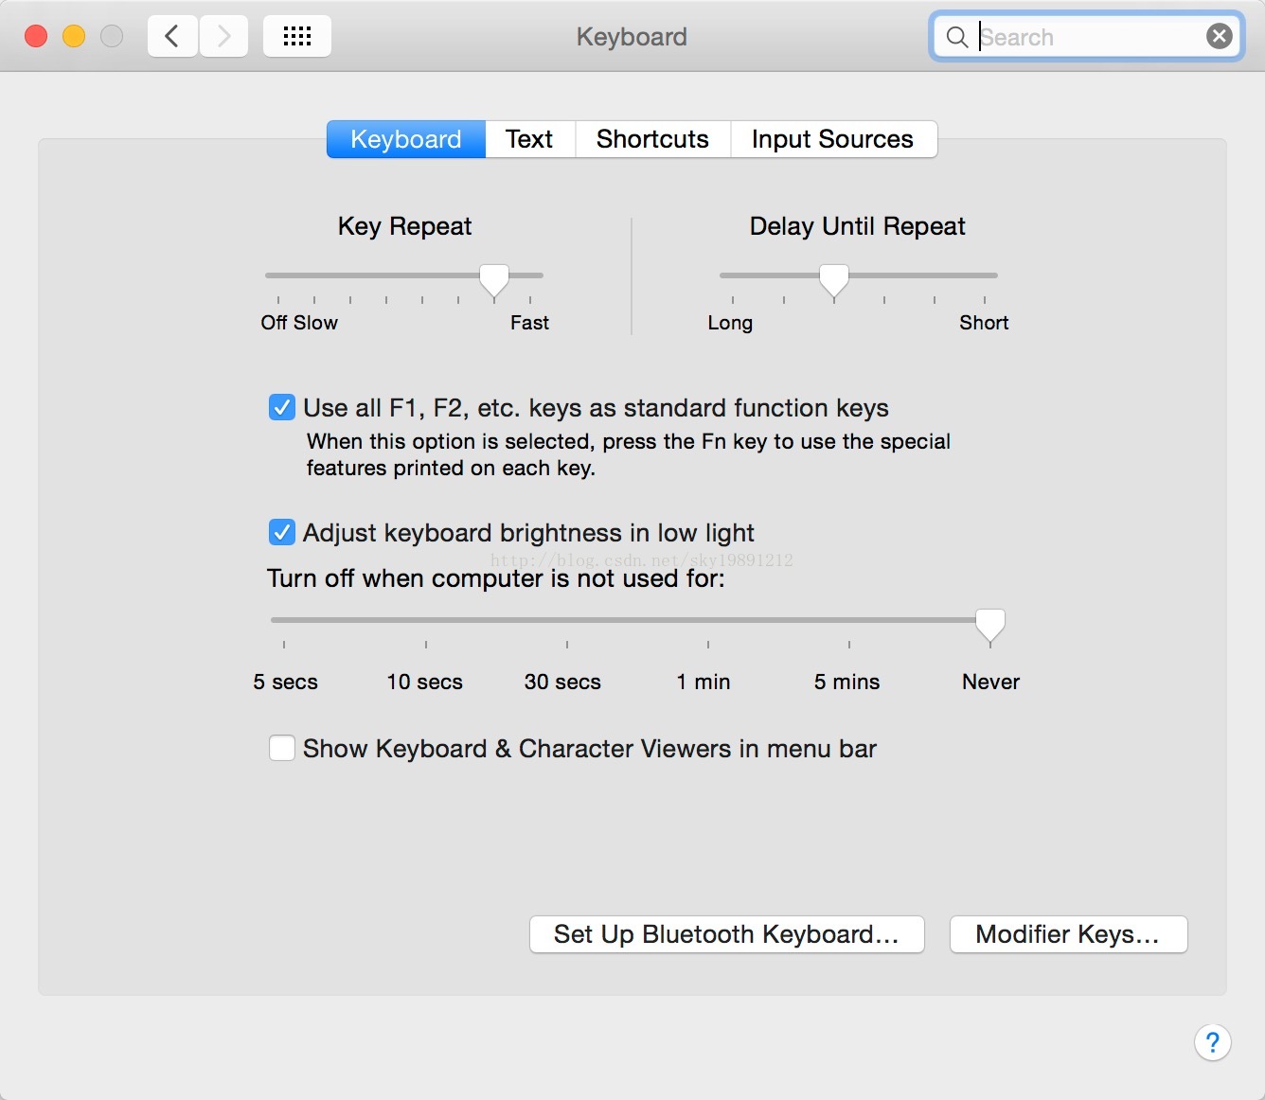Open help with the question mark button

point(1213,1042)
